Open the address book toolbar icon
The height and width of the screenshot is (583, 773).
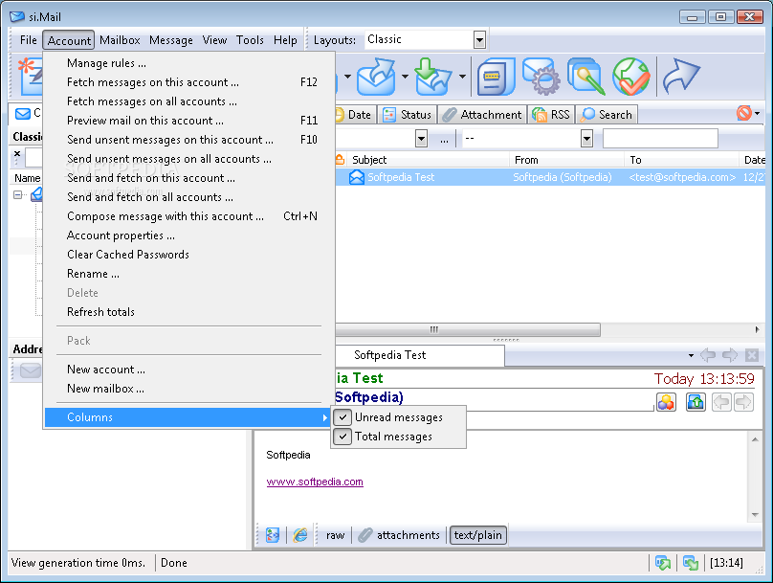coord(496,77)
